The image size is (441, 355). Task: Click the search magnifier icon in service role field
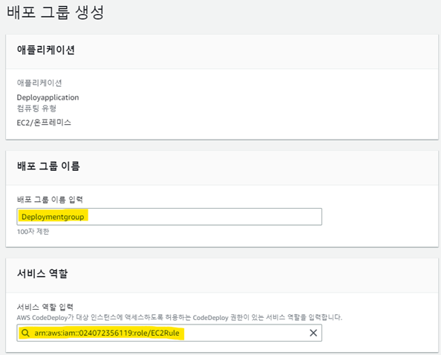pos(25,333)
